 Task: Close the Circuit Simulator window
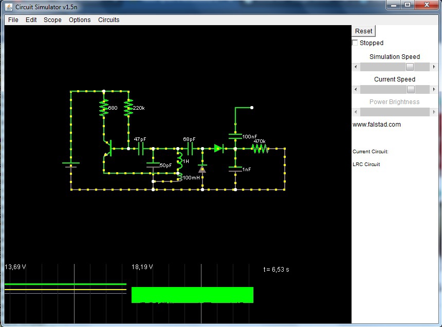coord(427,5)
